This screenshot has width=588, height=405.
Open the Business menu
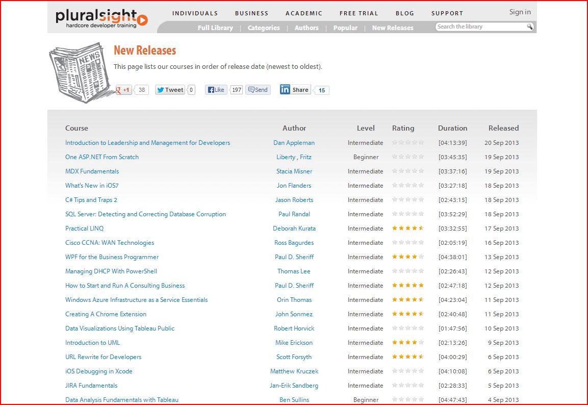click(x=251, y=13)
